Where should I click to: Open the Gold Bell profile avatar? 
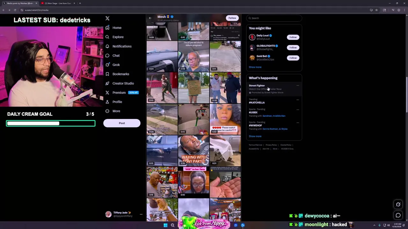252,58
